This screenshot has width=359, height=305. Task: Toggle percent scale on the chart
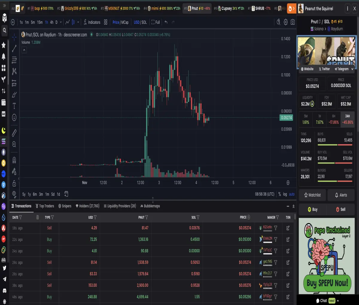[x=279, y=194]
